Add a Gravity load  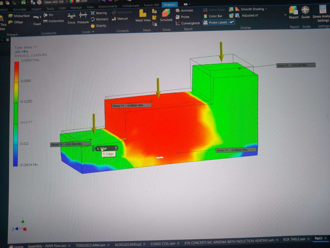99,26
